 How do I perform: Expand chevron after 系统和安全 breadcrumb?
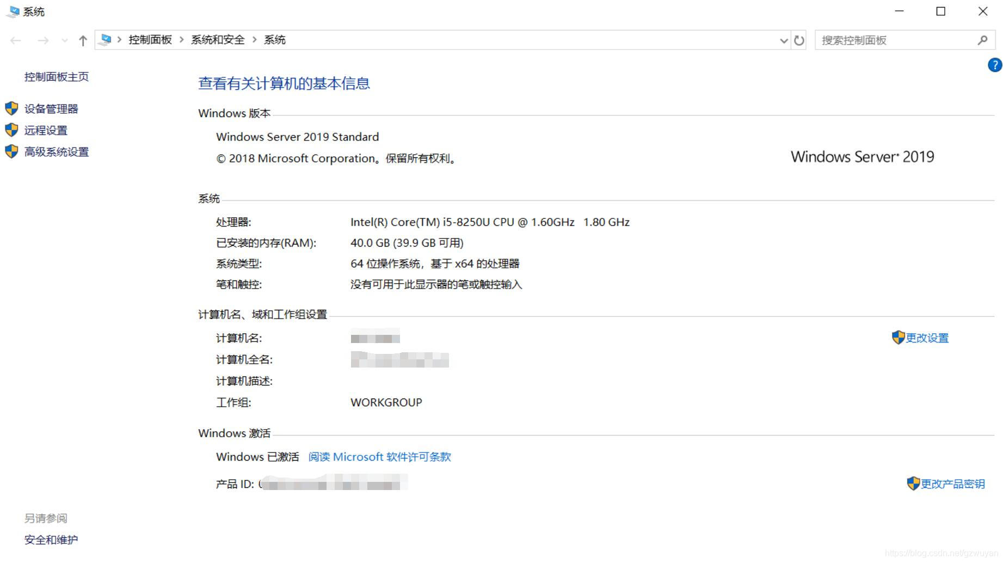254,40
